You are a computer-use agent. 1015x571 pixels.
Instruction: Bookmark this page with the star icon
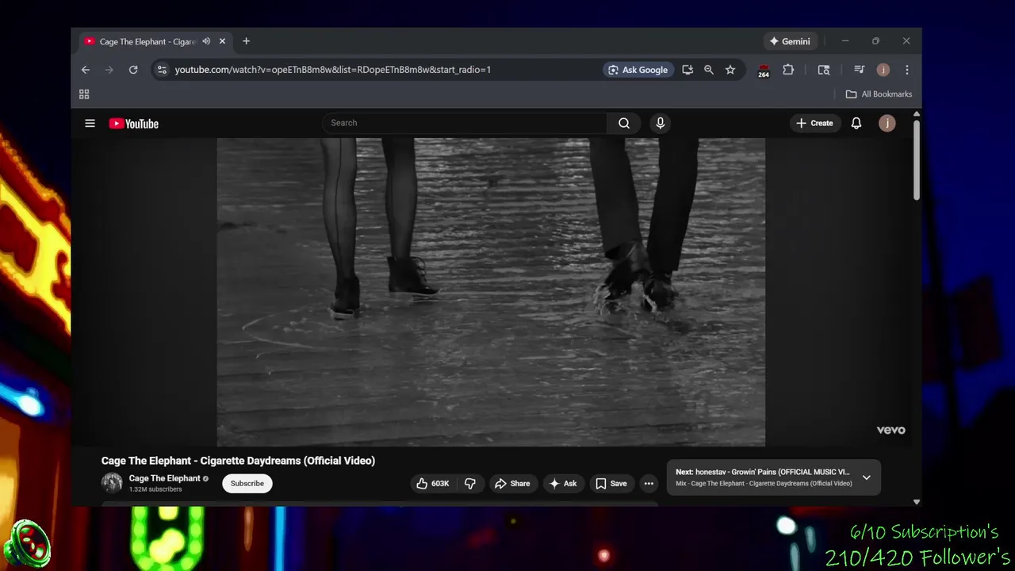pos(730,70)
